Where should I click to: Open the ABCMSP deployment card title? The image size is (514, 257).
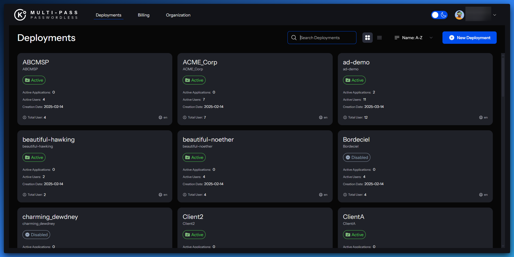click(36, 62)
